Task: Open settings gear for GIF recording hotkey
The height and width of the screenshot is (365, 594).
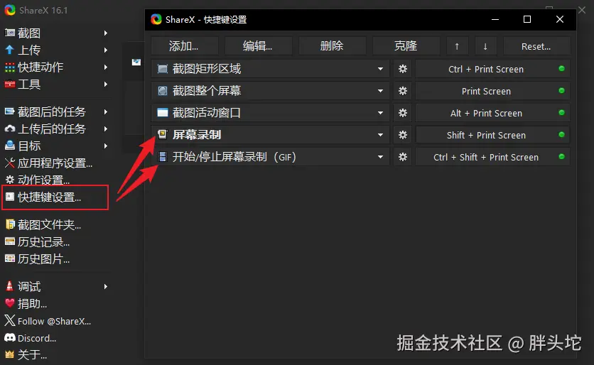Action: [x=403, y=157]
